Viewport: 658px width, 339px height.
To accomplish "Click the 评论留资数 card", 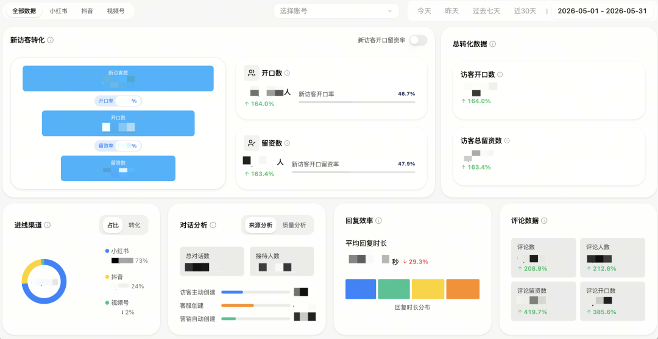I will pos(543,301).
